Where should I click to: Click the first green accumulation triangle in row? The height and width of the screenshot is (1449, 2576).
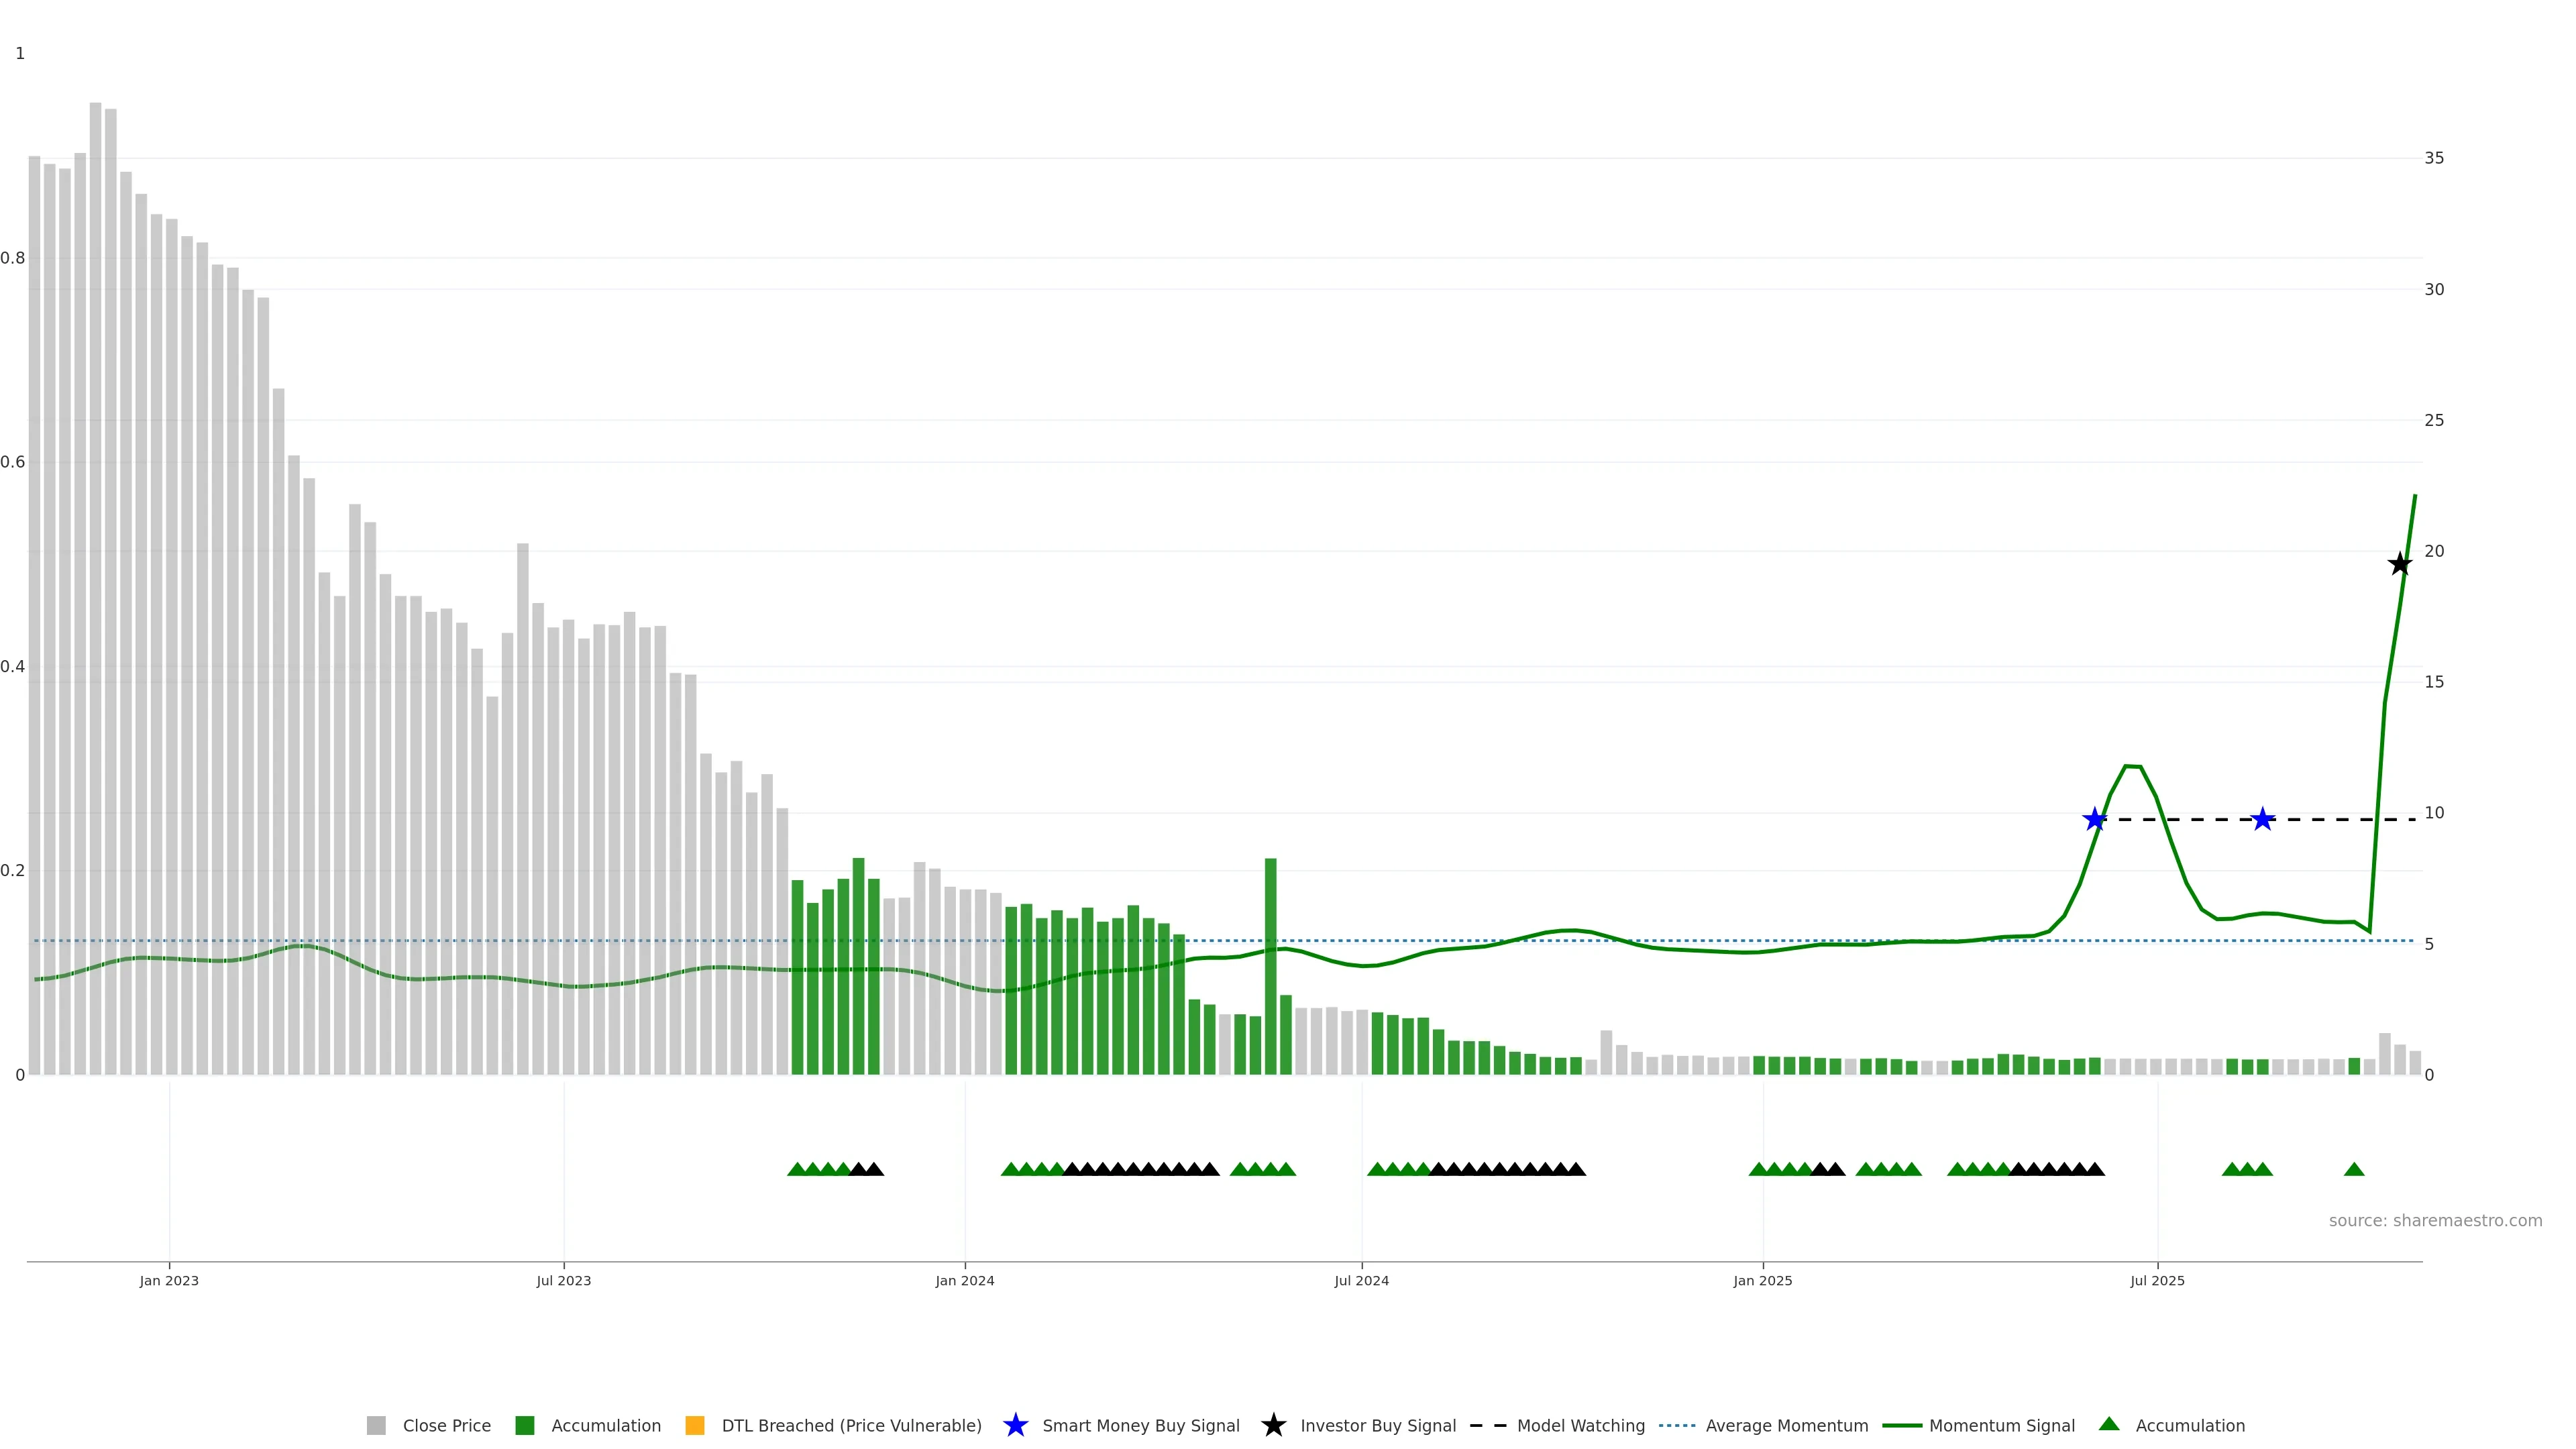797,1170
